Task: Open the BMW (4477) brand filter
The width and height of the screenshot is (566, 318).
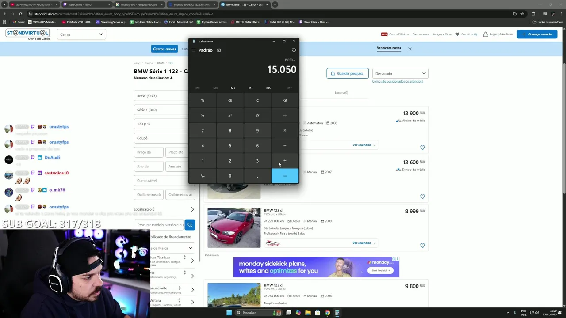Action: point(162,95)
